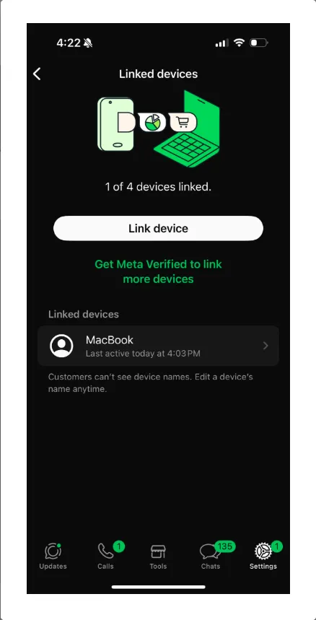The width and height of the screenshot is (316, 620).
Task: Open the Calls phone icon
Action: pos(105,551)
